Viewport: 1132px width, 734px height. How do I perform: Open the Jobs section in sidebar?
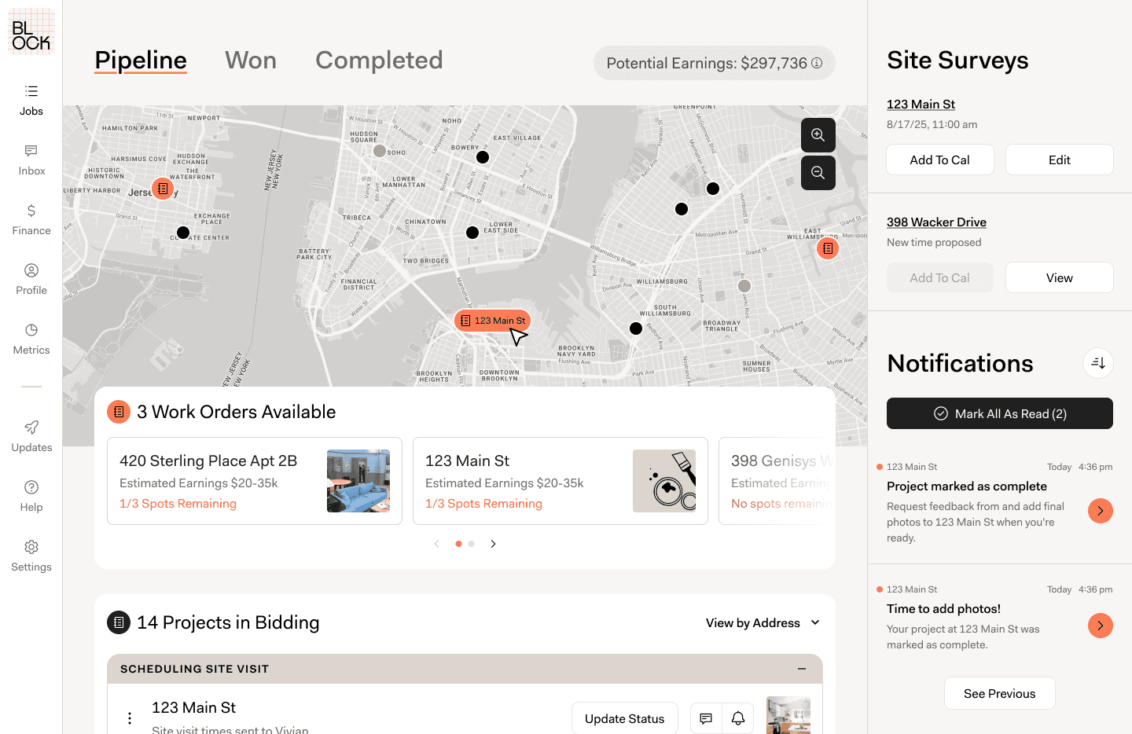31,101
